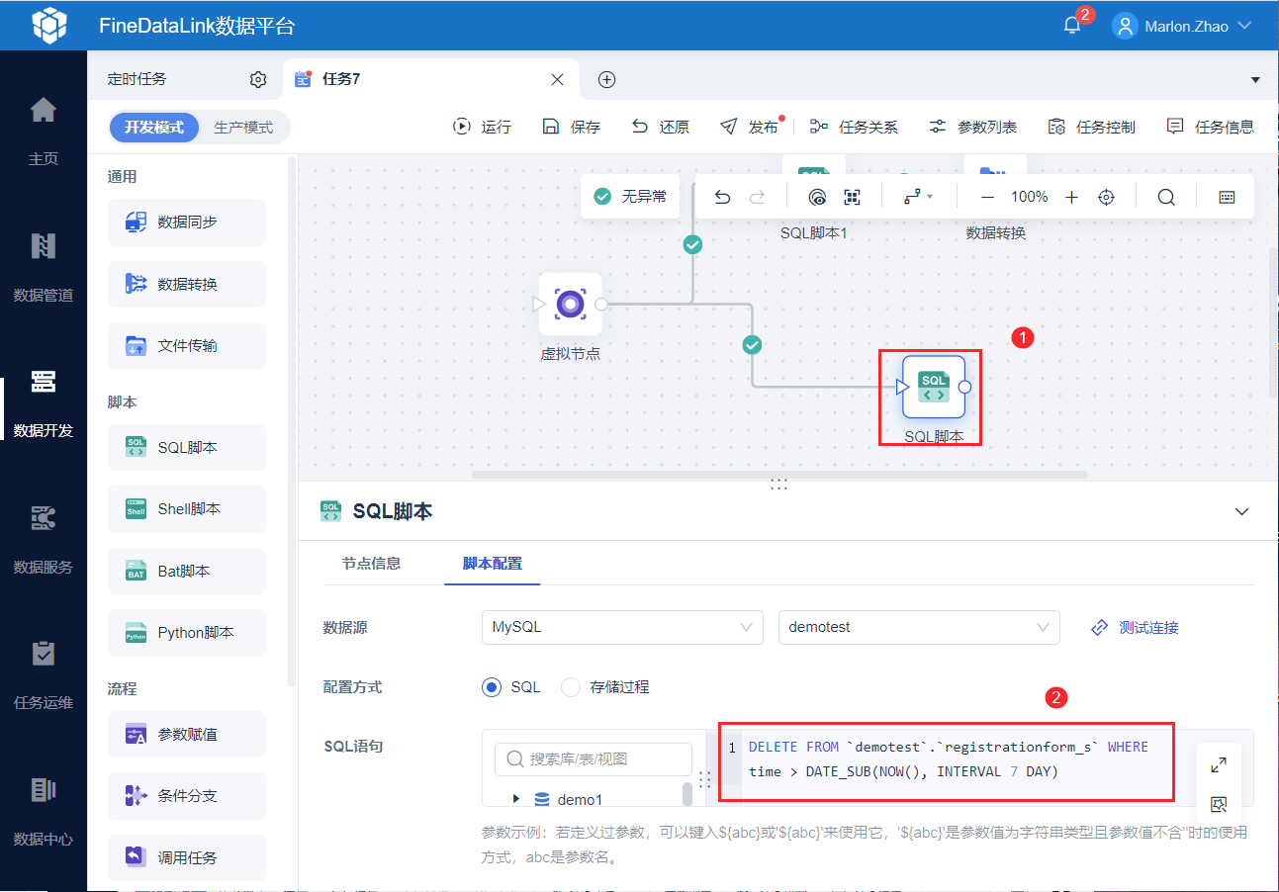Click the locate/center target icon
1279x892 pixels.
[1107, 197]
